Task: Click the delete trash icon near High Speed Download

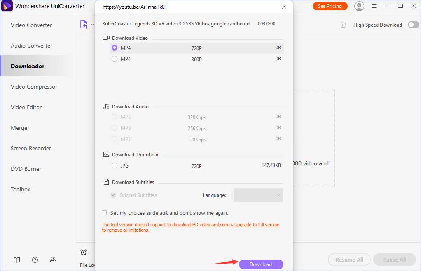Action: [x=343, y=25]
